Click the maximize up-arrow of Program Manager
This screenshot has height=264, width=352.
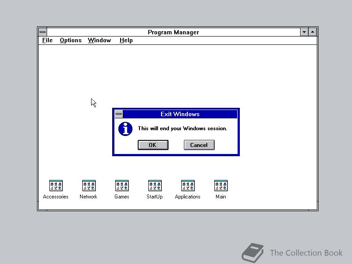312,32
